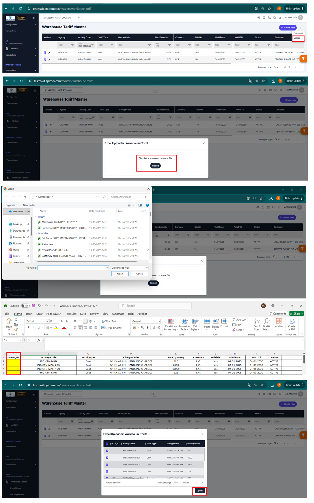The width and height of the screenshot is (314, 503).
Task: Click the Share button in Excel
Action: (x=296, y=314)
